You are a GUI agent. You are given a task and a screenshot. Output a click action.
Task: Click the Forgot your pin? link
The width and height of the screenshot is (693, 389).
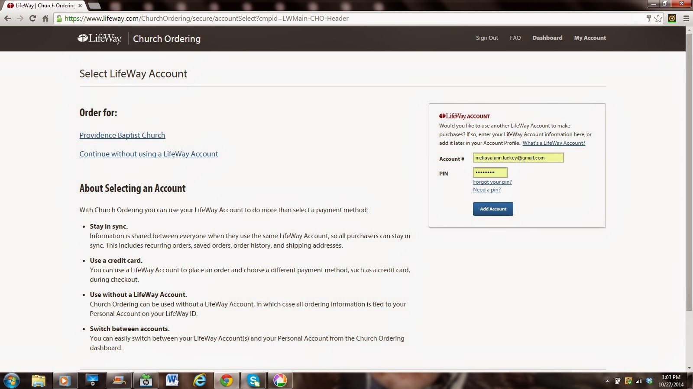492,182
